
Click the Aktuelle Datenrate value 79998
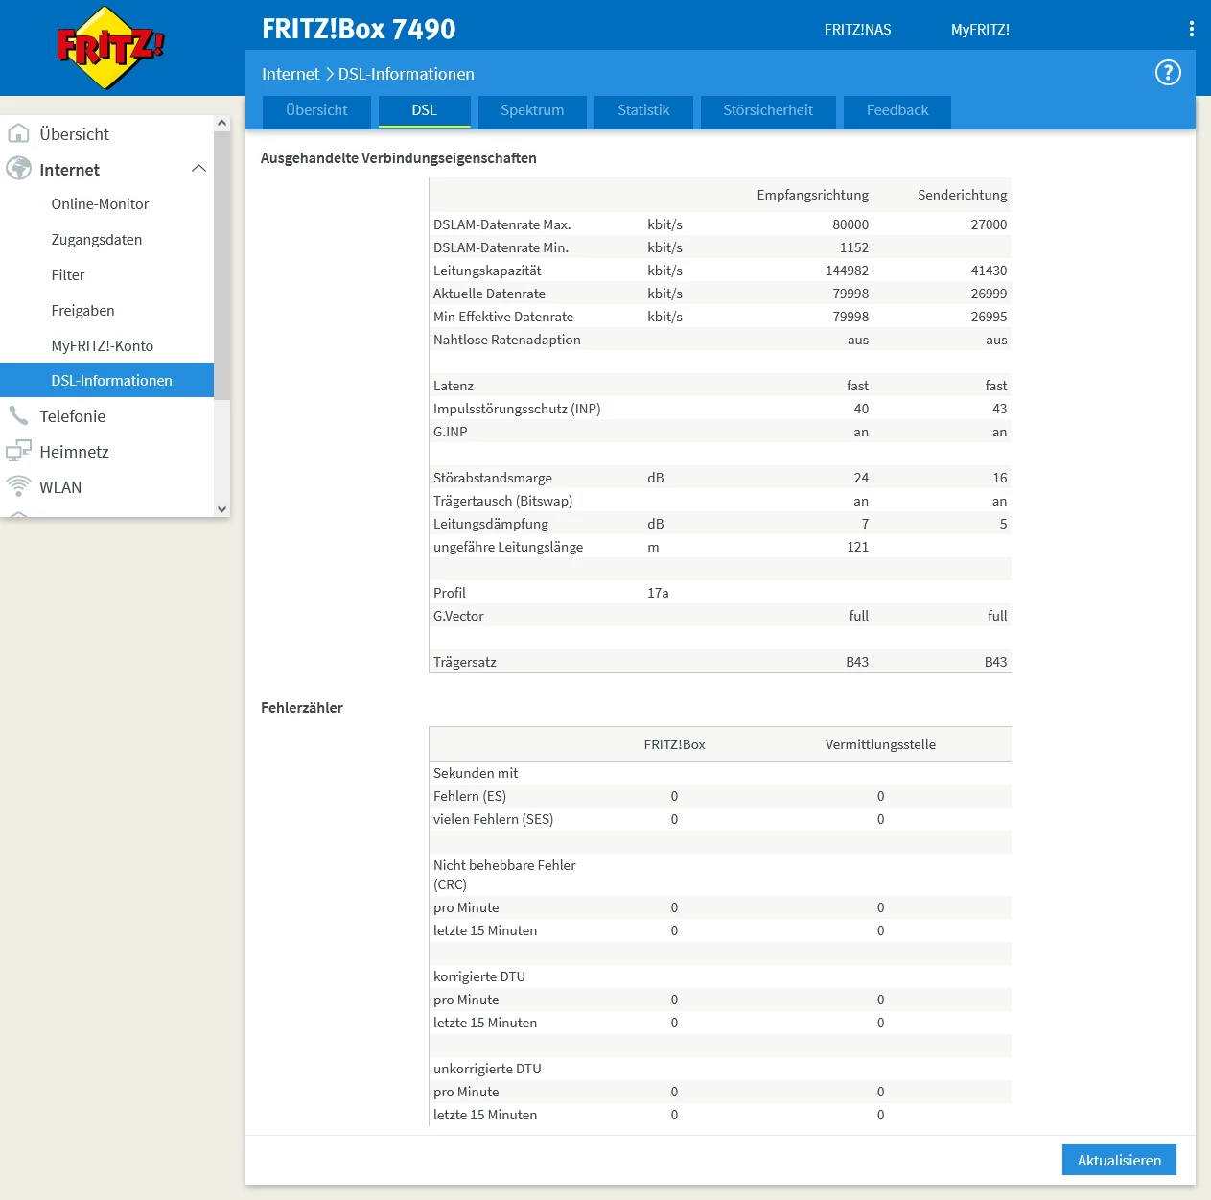click(850, 294)
